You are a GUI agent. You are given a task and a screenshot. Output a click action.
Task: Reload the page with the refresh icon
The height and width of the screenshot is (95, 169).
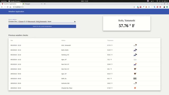(8, 7)
